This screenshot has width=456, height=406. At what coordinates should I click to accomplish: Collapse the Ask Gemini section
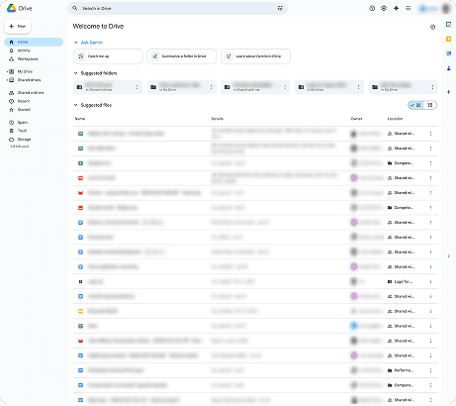(x=76, y=43)
